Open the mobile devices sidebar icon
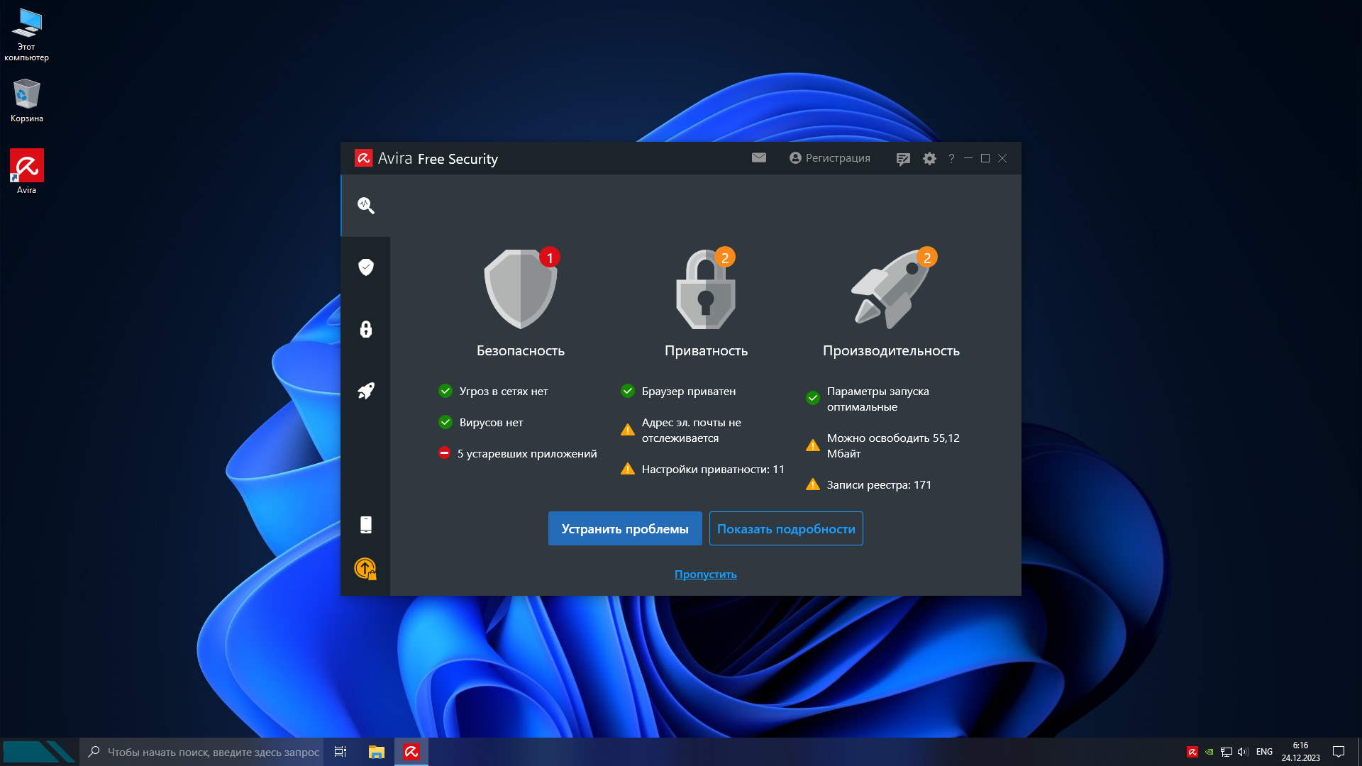The image size is (1362, 766). coord(365,525)
